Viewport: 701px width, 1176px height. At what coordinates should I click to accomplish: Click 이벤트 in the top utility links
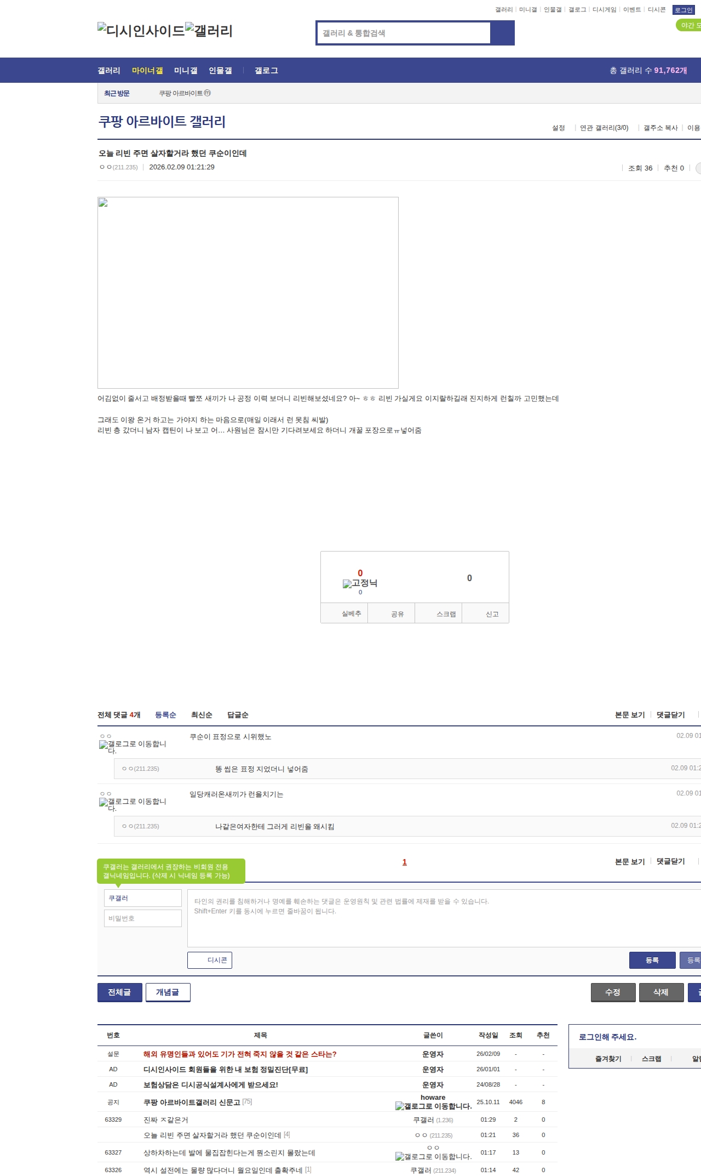tap(632, 10)
